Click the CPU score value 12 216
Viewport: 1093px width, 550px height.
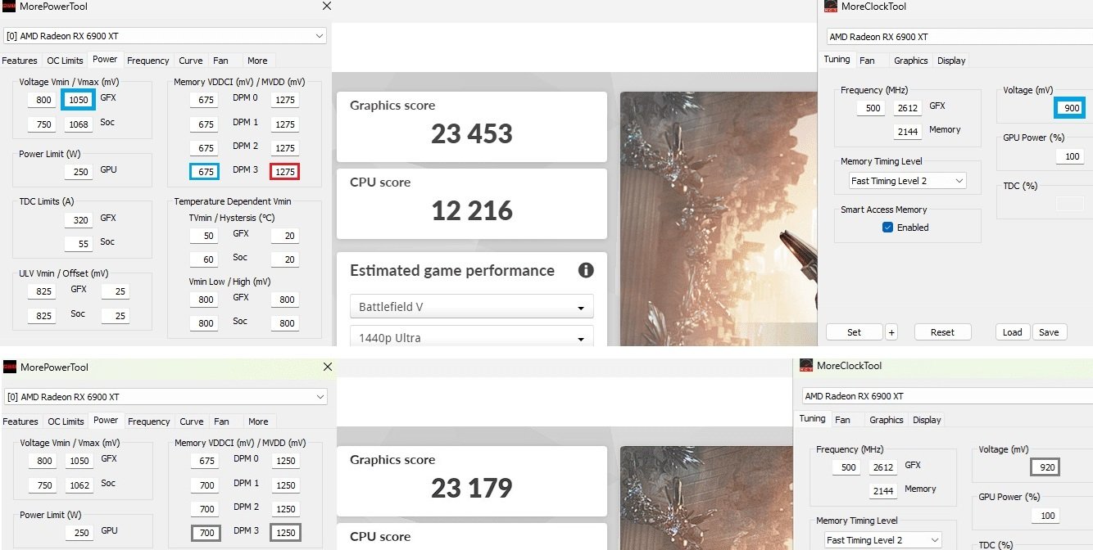472,210
